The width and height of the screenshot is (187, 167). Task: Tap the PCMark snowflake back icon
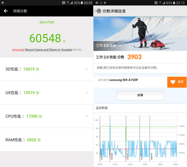(98, 11)
